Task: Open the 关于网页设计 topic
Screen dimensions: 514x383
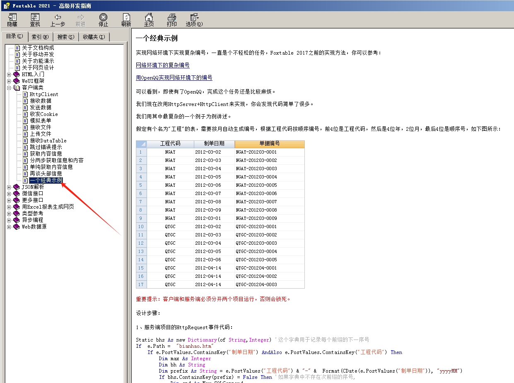Action: (x=38, y=68)
